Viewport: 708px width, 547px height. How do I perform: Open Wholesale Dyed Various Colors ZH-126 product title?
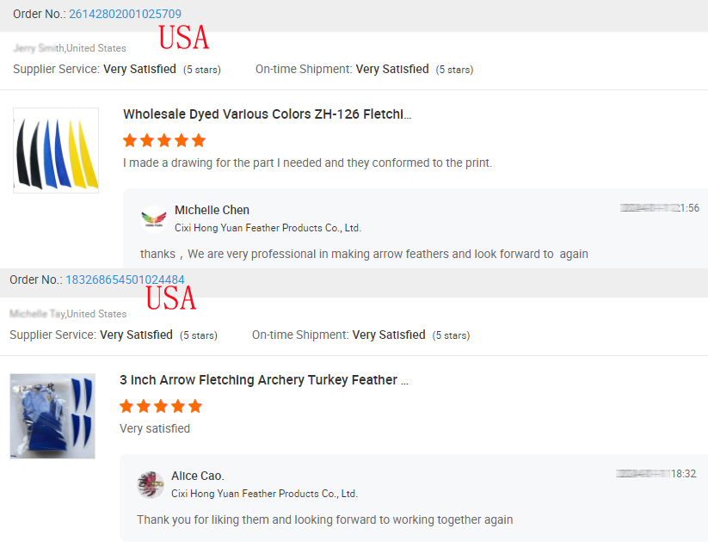point(267,114)
